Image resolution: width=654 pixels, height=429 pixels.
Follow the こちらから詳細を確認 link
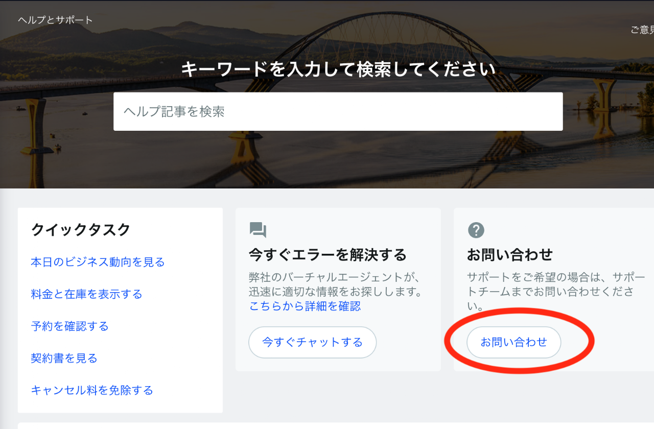point(305,306)
